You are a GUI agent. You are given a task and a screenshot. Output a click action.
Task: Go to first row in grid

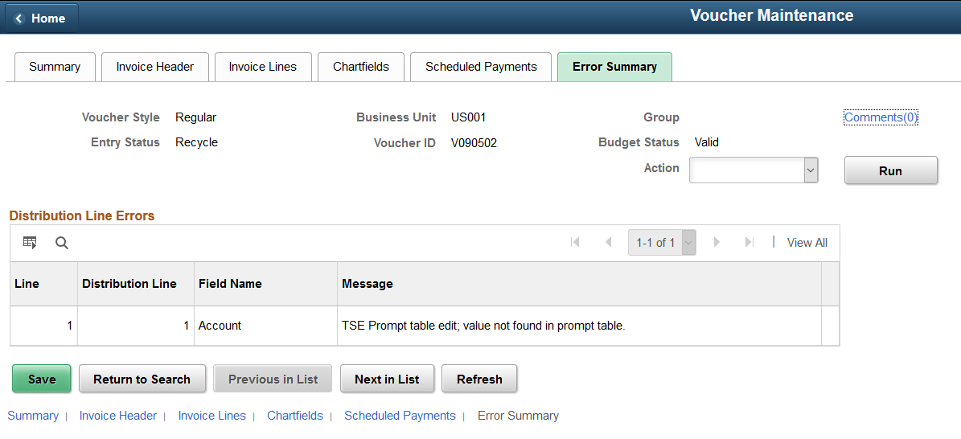(x=575, y=242)
